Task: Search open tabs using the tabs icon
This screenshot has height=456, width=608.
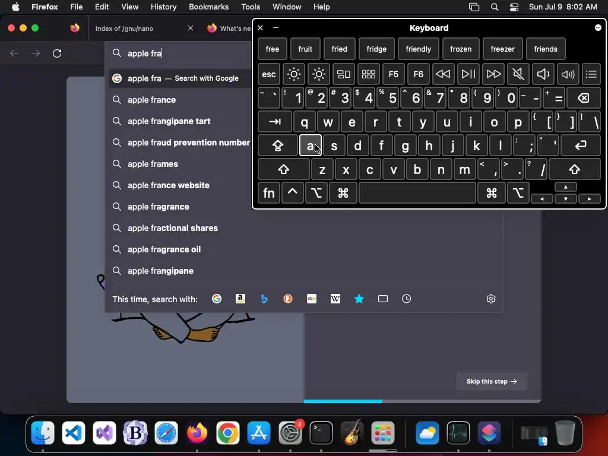Action: (383, 299)
